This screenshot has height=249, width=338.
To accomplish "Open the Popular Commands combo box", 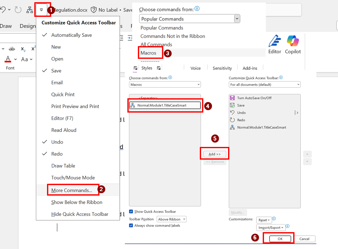I will tap(189, 19).
